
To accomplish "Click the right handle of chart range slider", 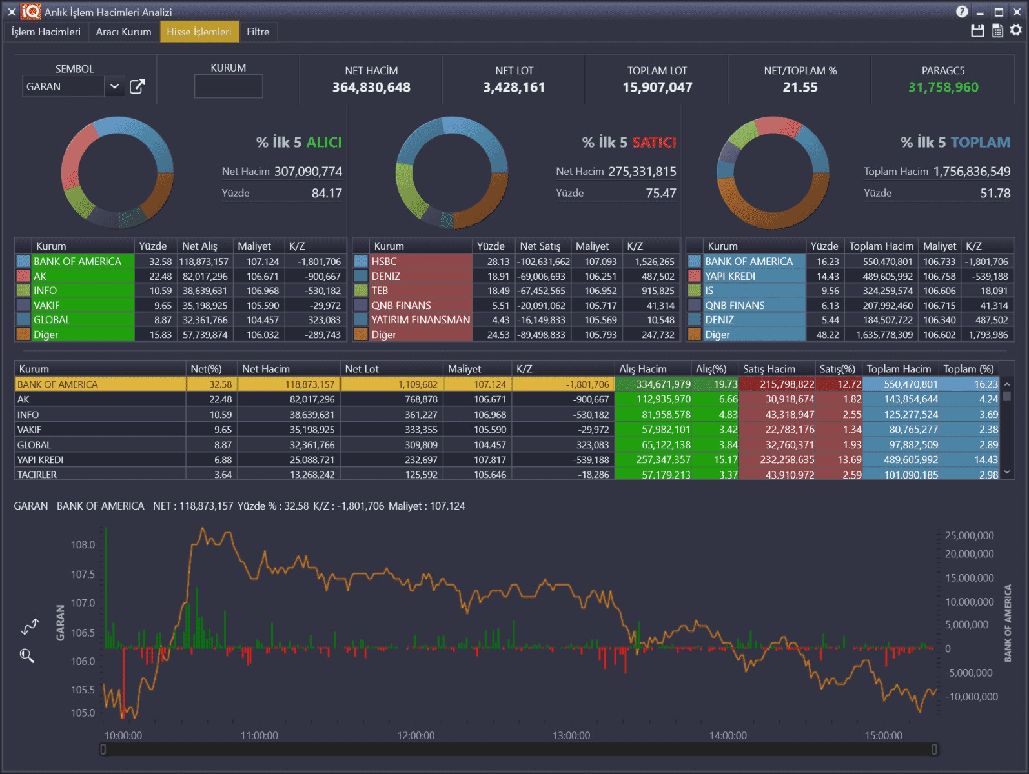I will coord(934,749).
